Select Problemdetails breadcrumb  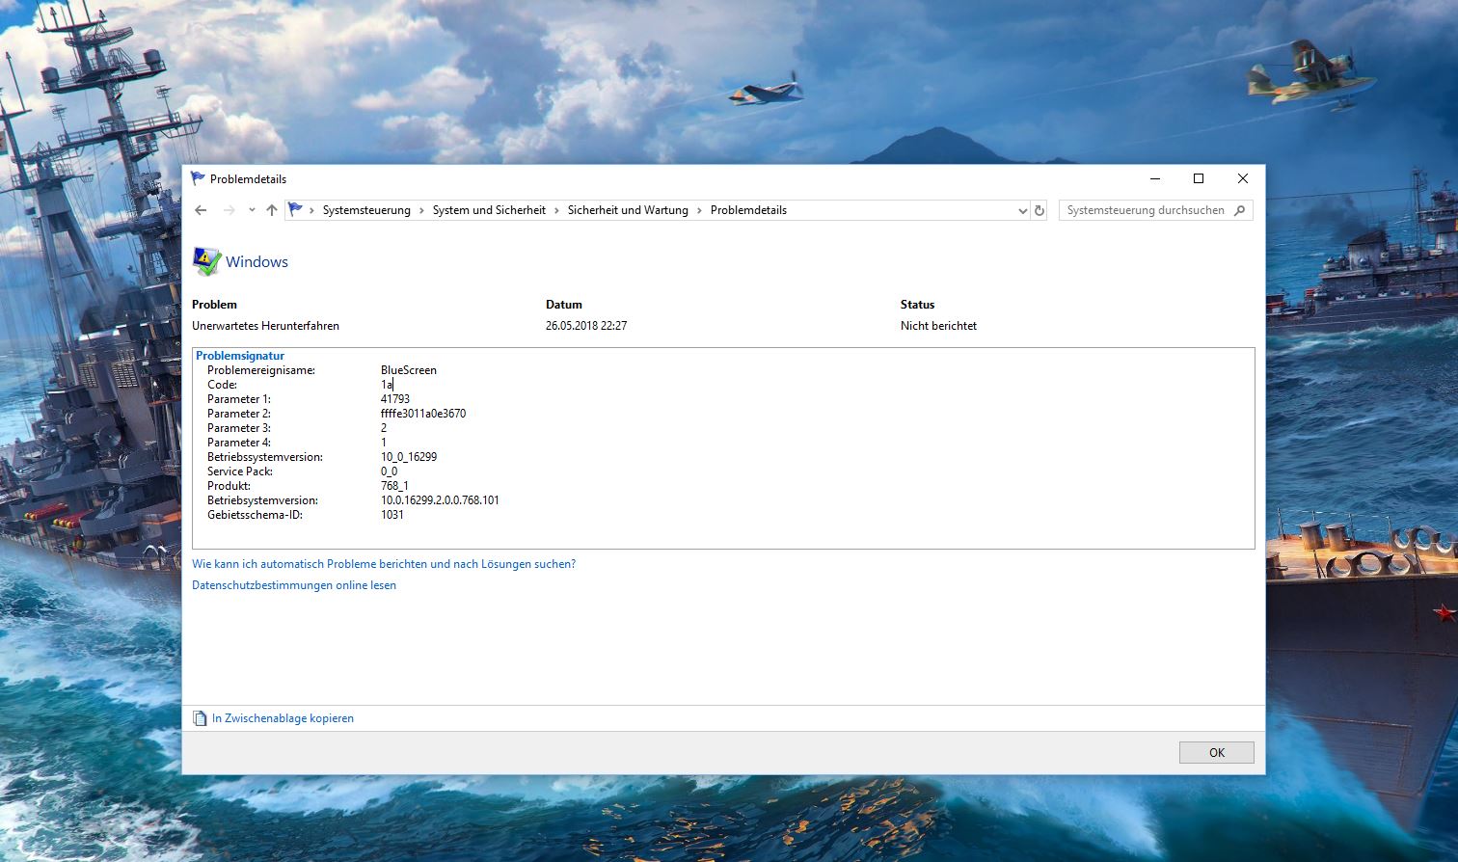748,210
